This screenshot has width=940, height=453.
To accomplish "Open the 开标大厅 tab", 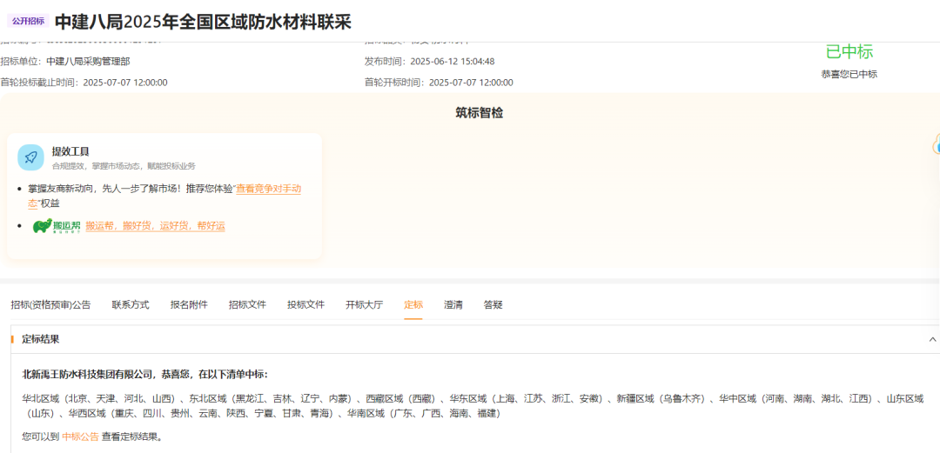I will coord(364,304).
